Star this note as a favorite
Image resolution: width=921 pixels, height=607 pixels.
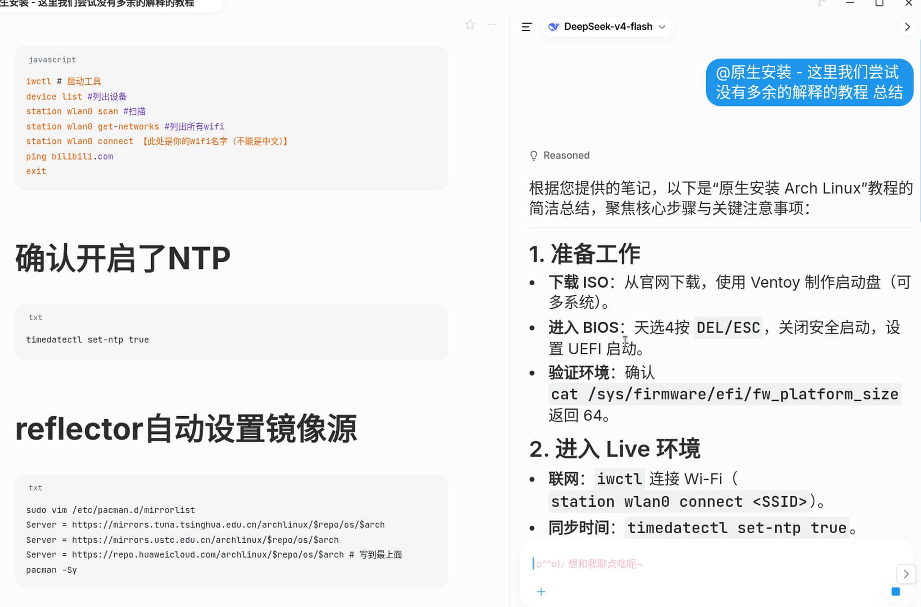click(x=470, y=24)
